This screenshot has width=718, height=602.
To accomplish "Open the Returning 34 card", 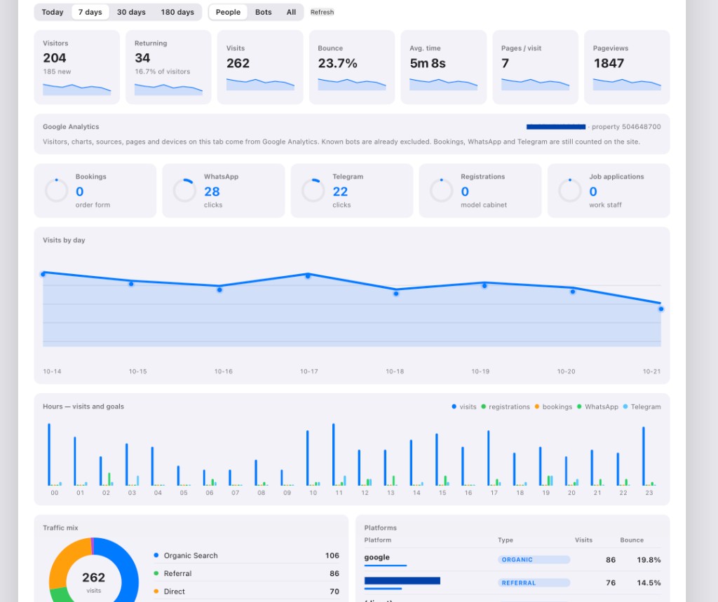I will pyautogui.click(x=168, y=67).
